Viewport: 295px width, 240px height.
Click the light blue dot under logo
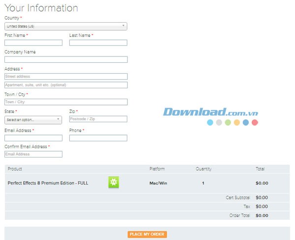click(210, 123)
